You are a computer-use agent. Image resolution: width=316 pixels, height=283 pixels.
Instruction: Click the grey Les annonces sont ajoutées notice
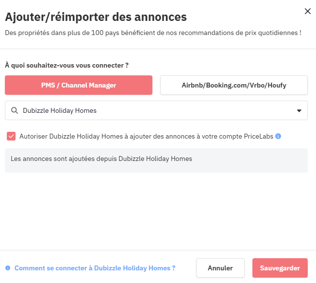pos(156,160)
